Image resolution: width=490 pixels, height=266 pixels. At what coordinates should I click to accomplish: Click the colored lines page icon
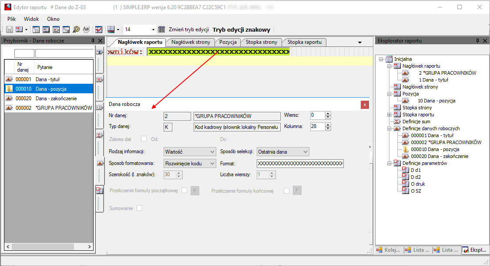(x=111, y=30)
